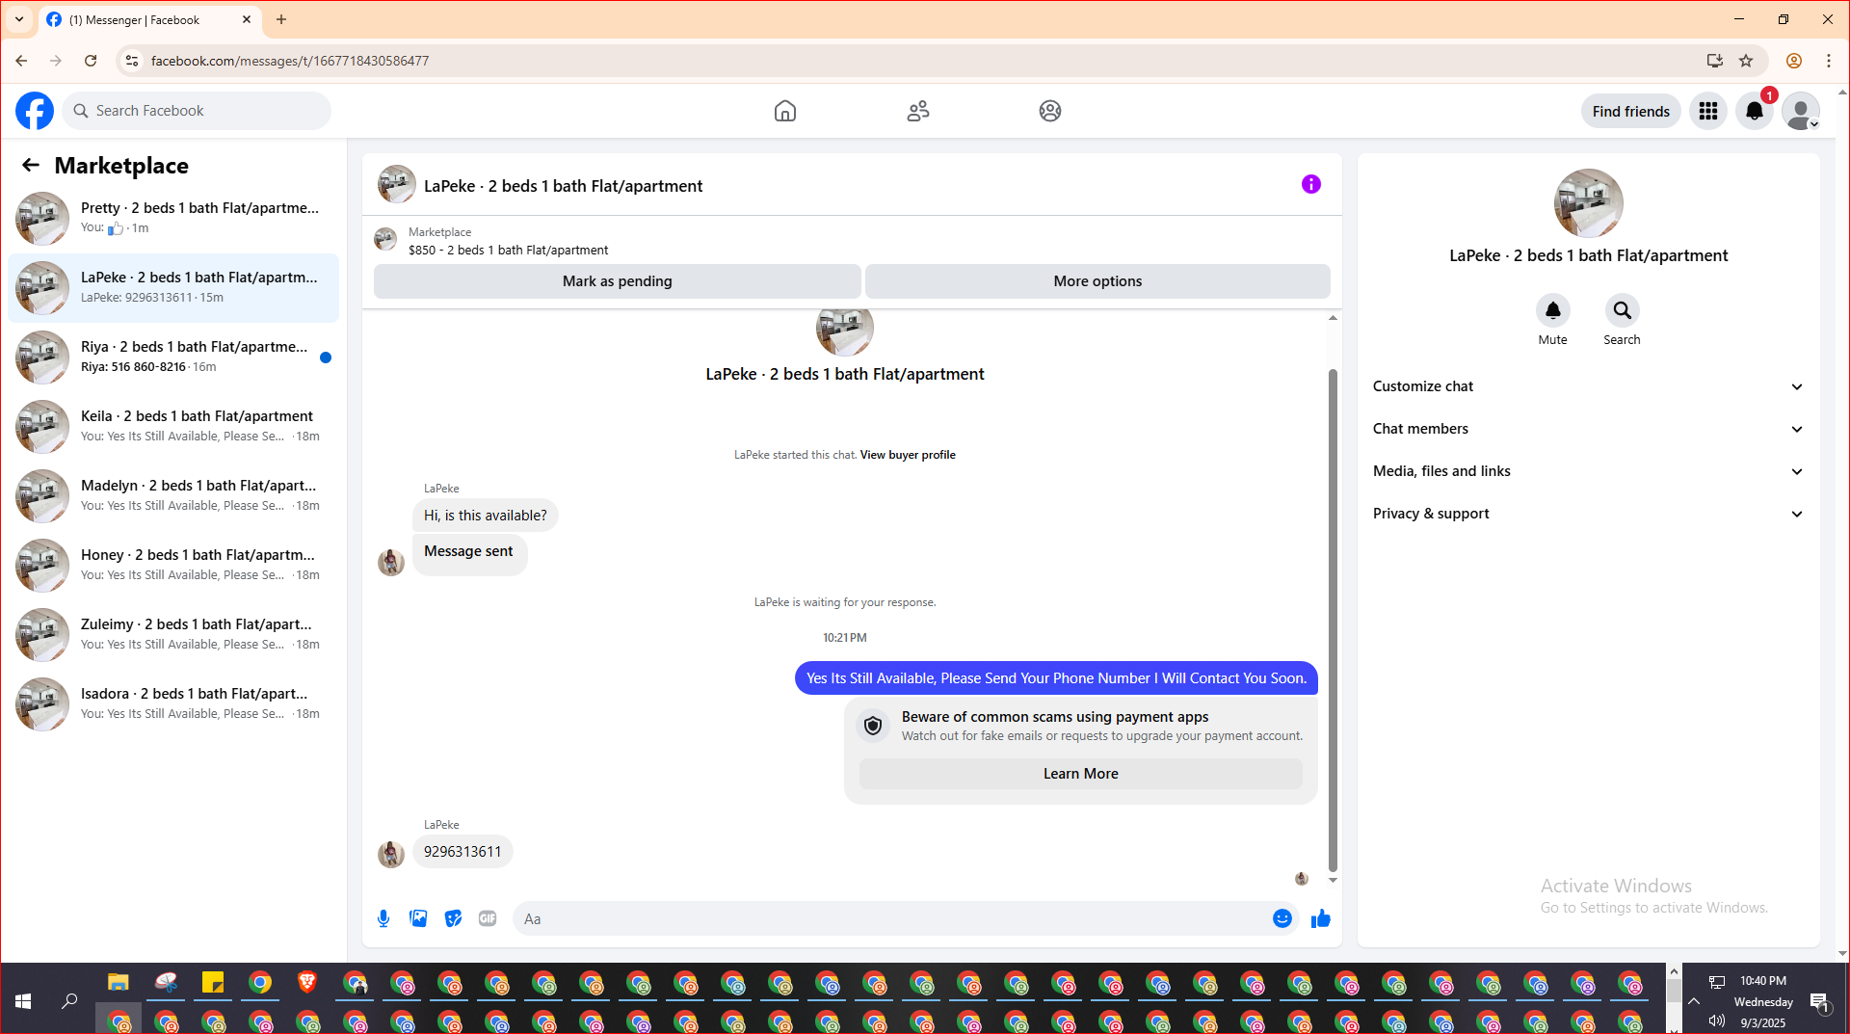Image resolution: width=1850 pixels, height=1034 pixels.
Task: Open the chat with Zuleimy
Action: (x=173, y=635)
